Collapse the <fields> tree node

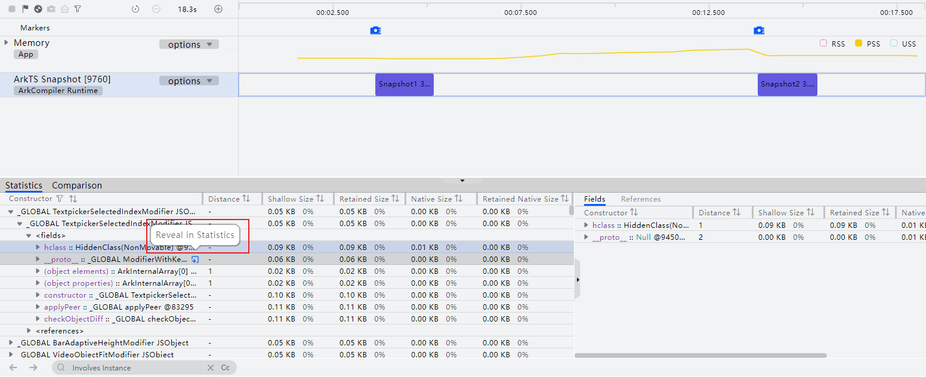[28, 236]
